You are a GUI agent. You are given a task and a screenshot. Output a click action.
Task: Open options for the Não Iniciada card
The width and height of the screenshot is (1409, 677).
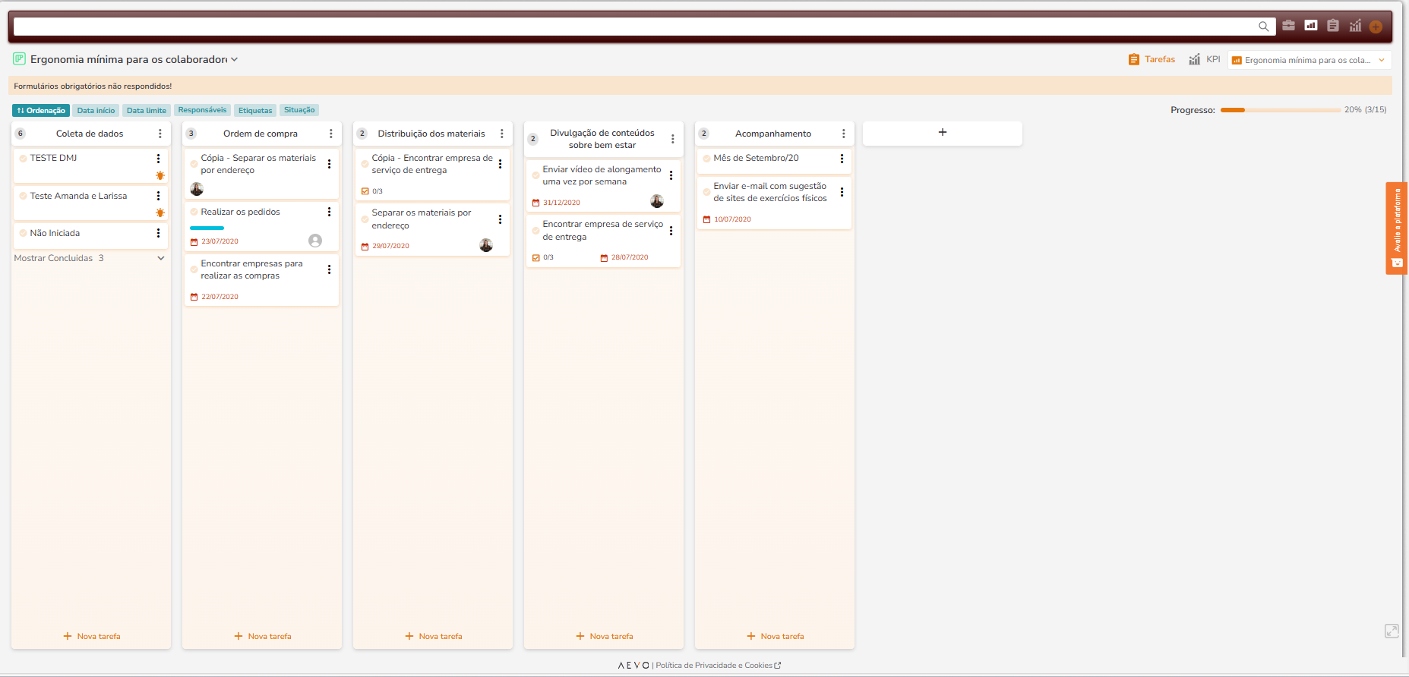[158, 233]
